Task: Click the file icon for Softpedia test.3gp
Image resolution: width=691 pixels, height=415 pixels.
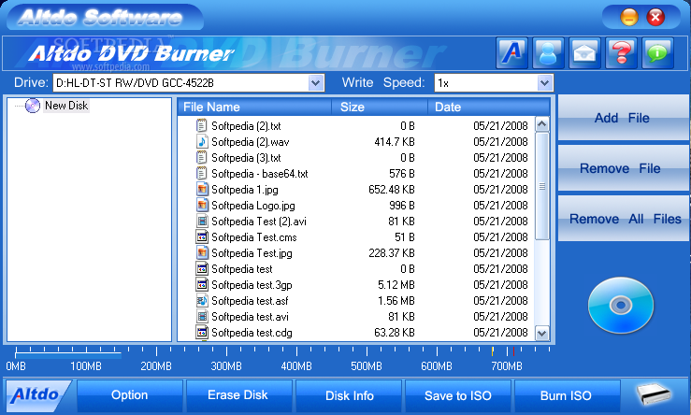Action: tap(201, 284)
